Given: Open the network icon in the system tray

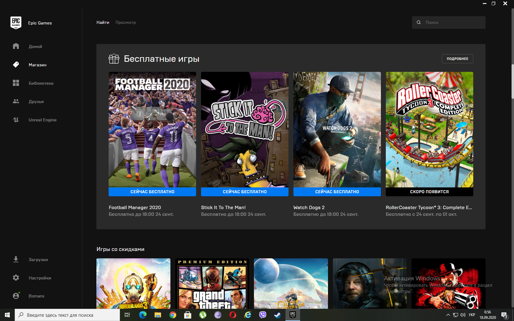Looking at the screenshot, I should click(456, 315).
